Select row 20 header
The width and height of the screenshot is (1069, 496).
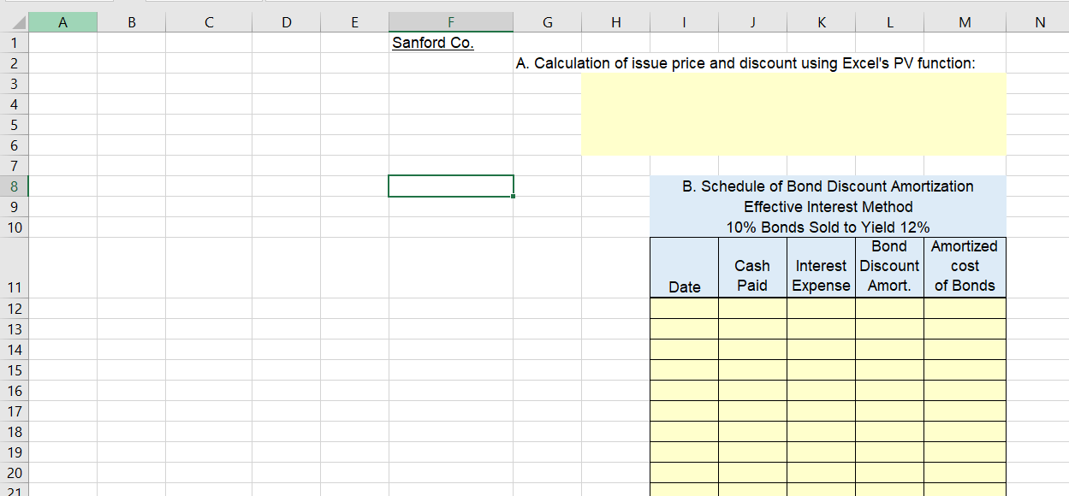[15, 473]
